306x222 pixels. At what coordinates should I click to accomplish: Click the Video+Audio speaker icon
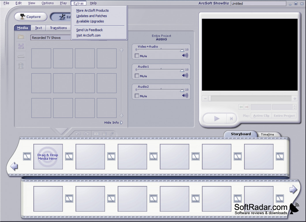(185, 55)
